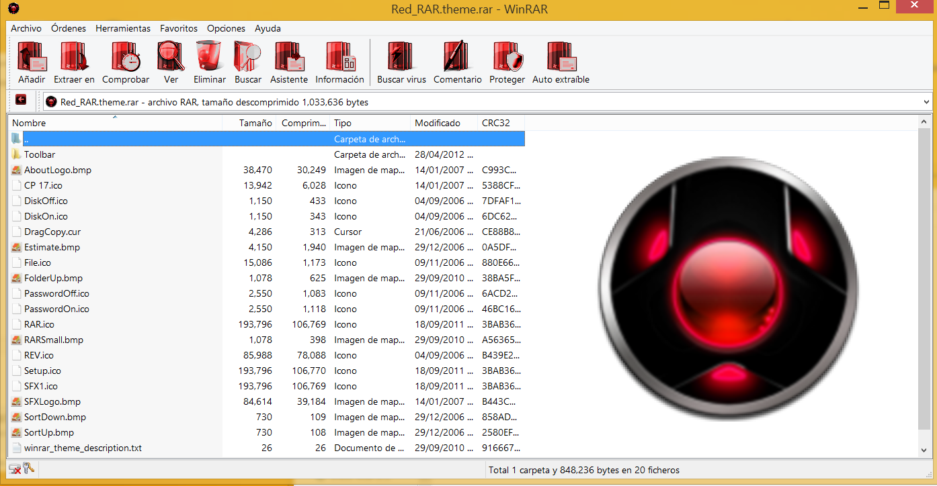
Task: Open the Ayuda menu
Action: point(268,28)
